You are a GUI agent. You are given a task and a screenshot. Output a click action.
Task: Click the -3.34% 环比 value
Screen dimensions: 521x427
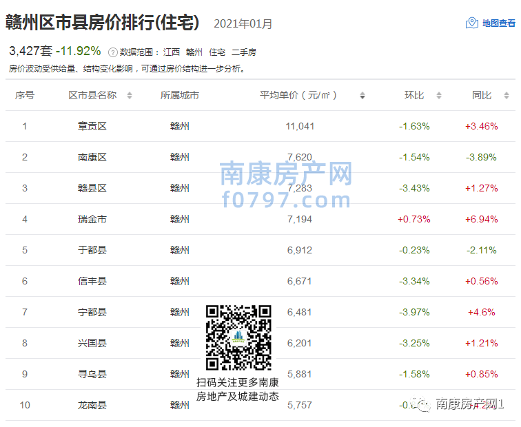[414, 281]
